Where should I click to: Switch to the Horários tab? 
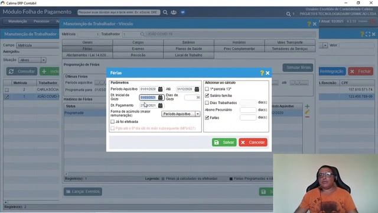[x=239, y=43]
